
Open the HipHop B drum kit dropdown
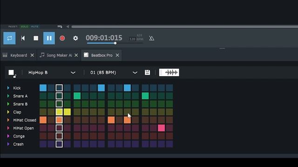(x=52, y=72)
